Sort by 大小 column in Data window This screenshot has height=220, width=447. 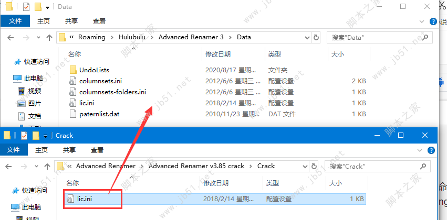(x=338, y=54)
